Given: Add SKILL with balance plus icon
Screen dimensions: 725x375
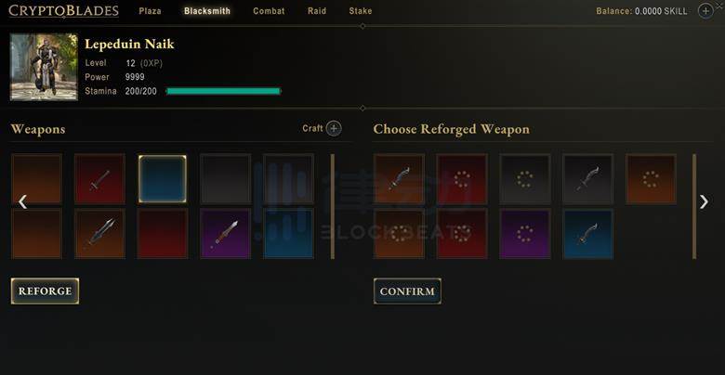Looking at the screenshot, I should (705, 10).
